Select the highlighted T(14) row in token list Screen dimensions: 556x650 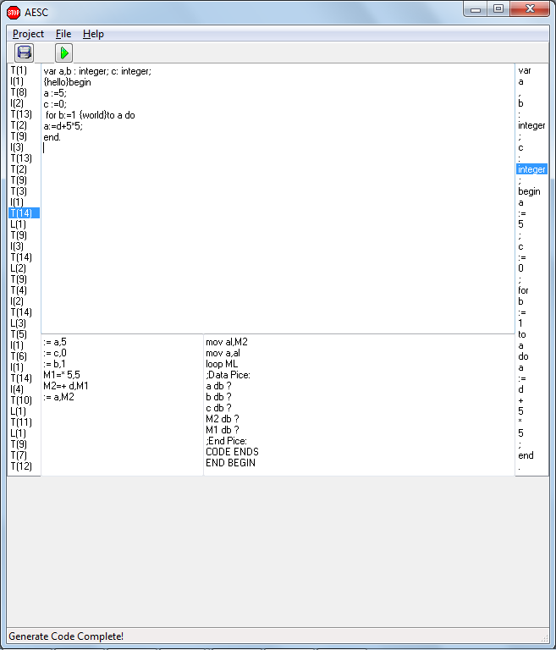pos(24,213)
